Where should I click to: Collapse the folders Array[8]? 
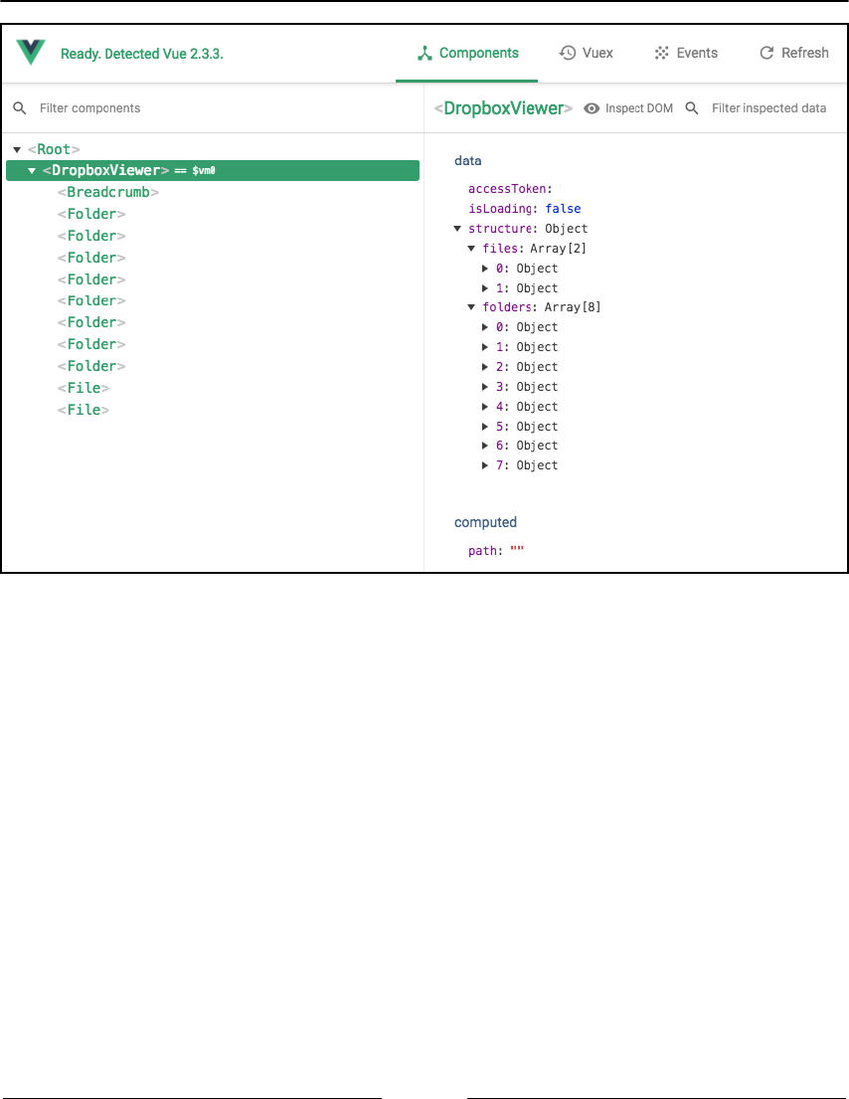pos(471,307)
